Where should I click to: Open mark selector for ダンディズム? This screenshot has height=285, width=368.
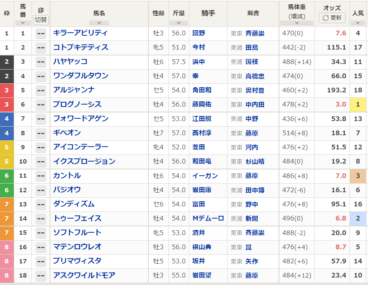coord(41,204)
